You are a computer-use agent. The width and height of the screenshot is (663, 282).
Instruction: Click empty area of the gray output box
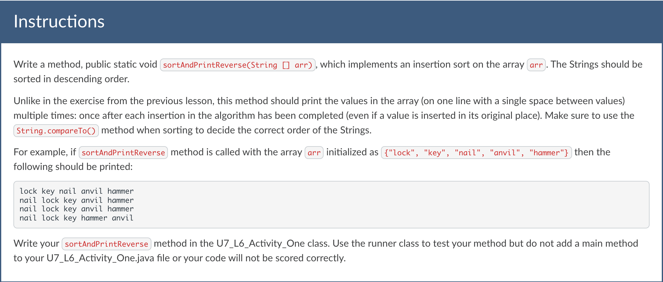(x=391, y=205)
